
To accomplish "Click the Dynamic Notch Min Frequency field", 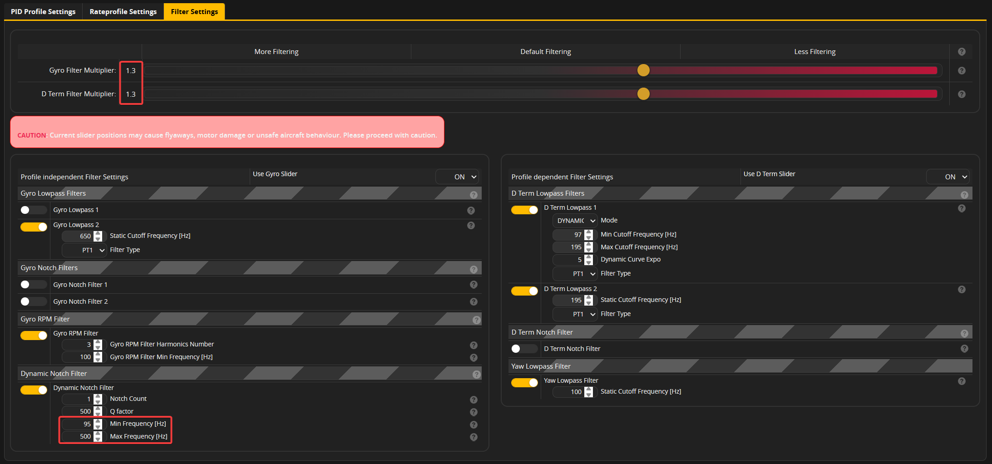I will coord(78,424).
